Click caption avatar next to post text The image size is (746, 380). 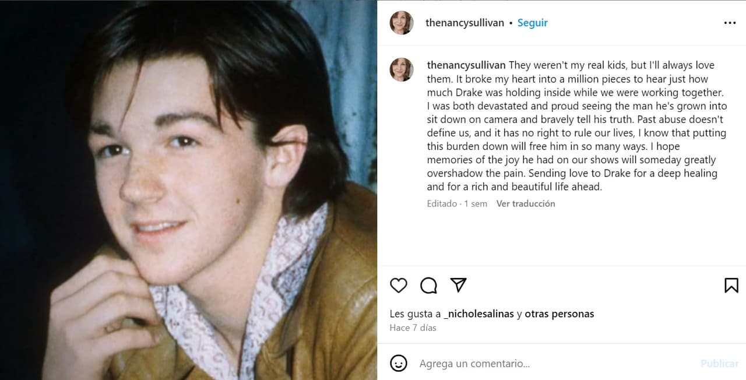[x=402, y=69]
